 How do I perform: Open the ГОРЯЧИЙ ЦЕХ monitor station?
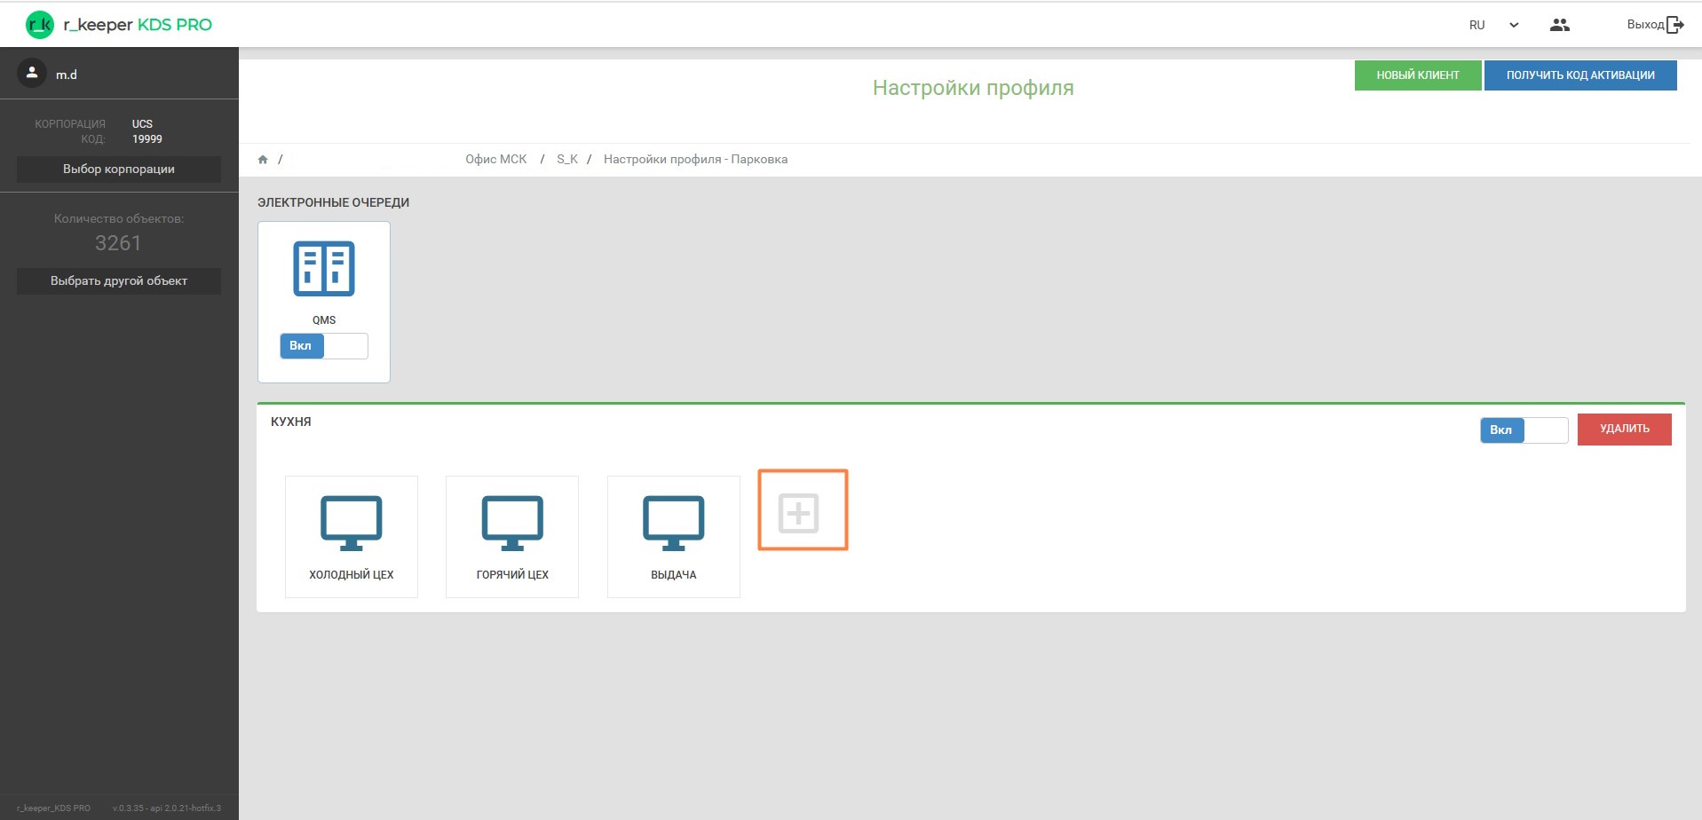pyautogui.click(x=512, y=523)
